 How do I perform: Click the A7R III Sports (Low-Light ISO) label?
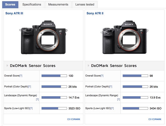pos(17,108)
